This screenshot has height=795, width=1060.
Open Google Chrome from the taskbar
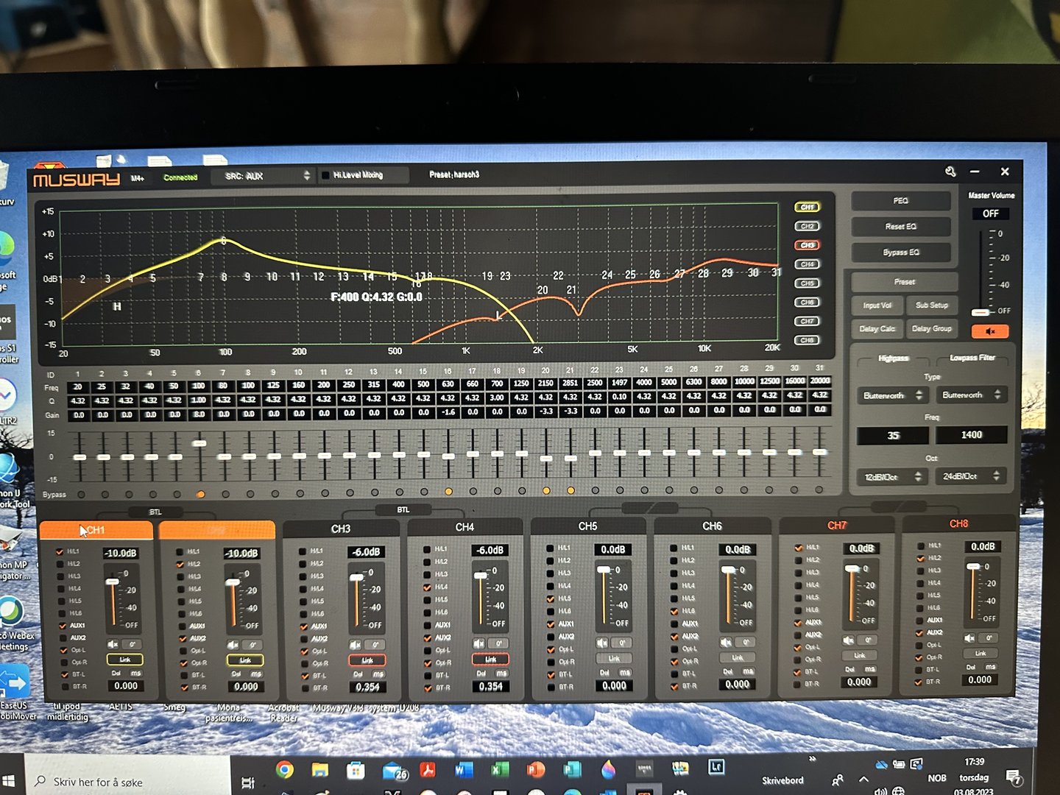tap(284, 770)
